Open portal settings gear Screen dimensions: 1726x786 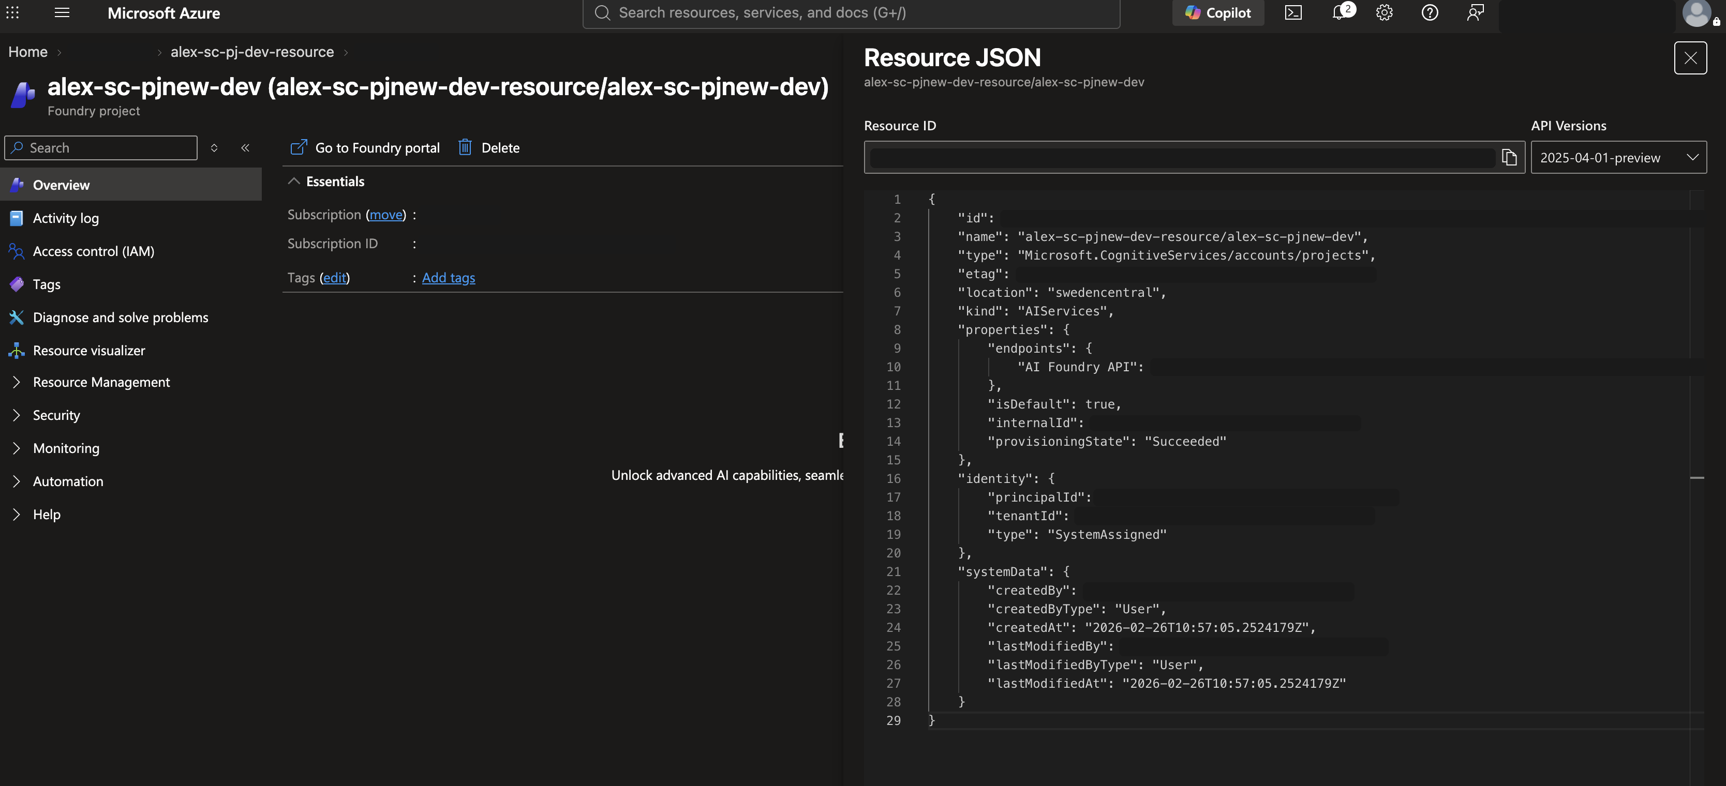click(x=1385, y=13)
